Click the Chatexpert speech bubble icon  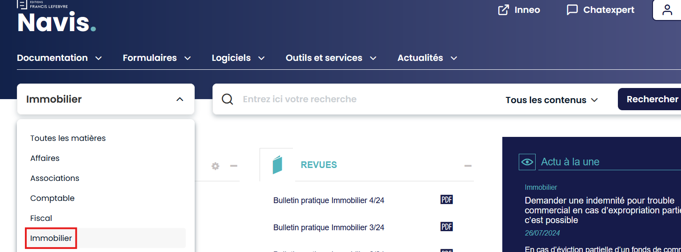[572, 10]
